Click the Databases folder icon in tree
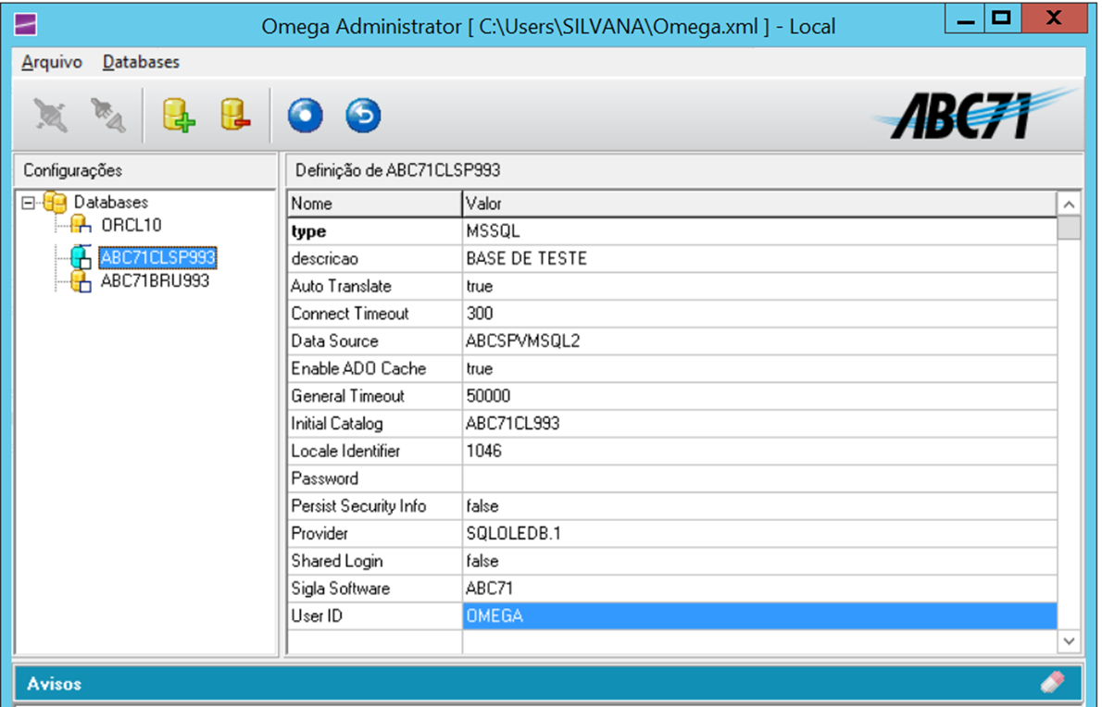Image resolution: width=1102 pixels, height=707 pixels. click(x=55, y=203)
